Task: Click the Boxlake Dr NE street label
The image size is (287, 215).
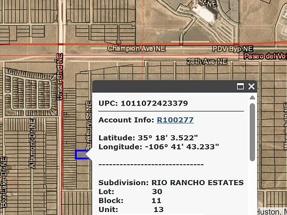Action: click(3, 182)
